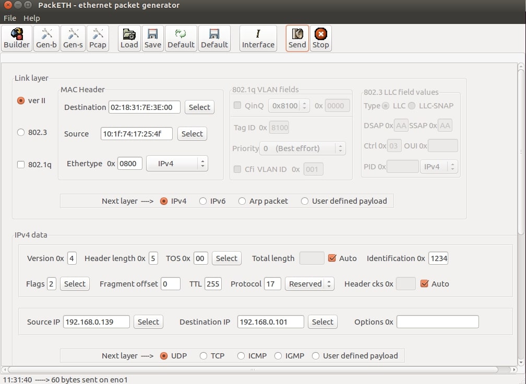The height and width of the screenshot is (384, 526).
Task: Send the packet with the Send button
Action: 297,38
